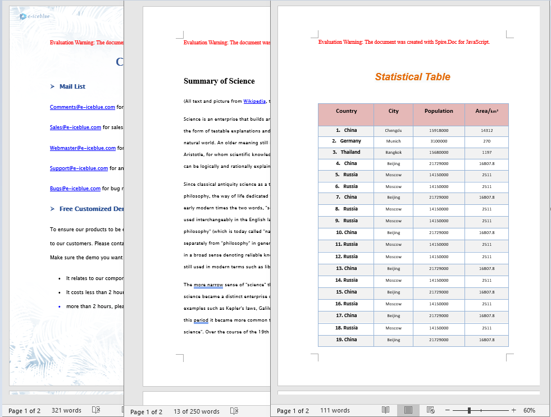551x417 pixels.
Task: Adjust the zoom slider handle
Action: [469, 410]
